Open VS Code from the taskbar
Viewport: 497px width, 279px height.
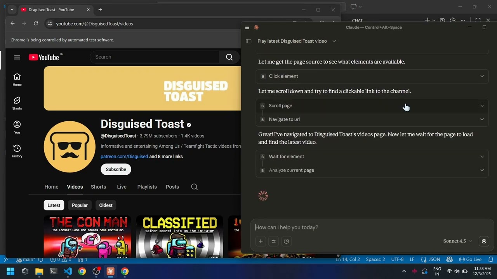point(68,271)
